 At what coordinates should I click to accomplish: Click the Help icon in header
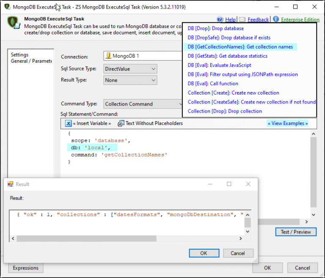point(220,19)
